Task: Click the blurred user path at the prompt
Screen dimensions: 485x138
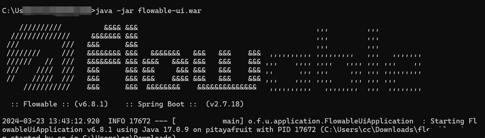Action: pos(57,11)
